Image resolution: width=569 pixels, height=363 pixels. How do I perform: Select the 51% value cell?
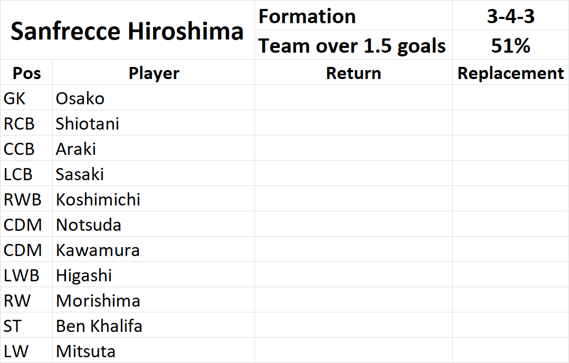pyautogui.click(x=510, y=45)
